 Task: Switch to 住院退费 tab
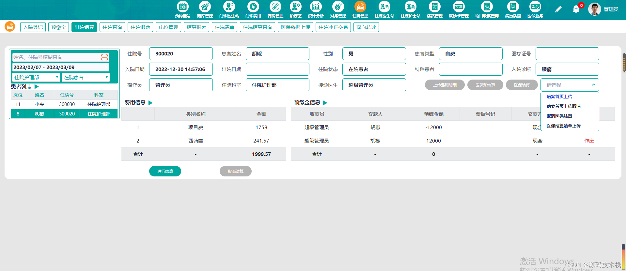(x=140, y=27)
